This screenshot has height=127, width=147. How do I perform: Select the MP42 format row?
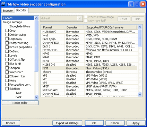[x=89, y=57]
